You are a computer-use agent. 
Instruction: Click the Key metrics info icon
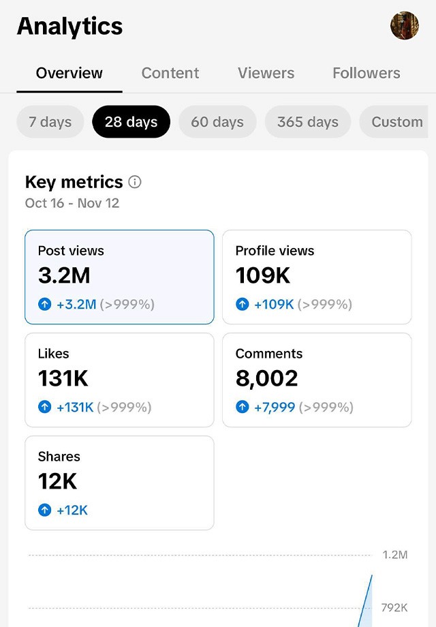(135, 182)
